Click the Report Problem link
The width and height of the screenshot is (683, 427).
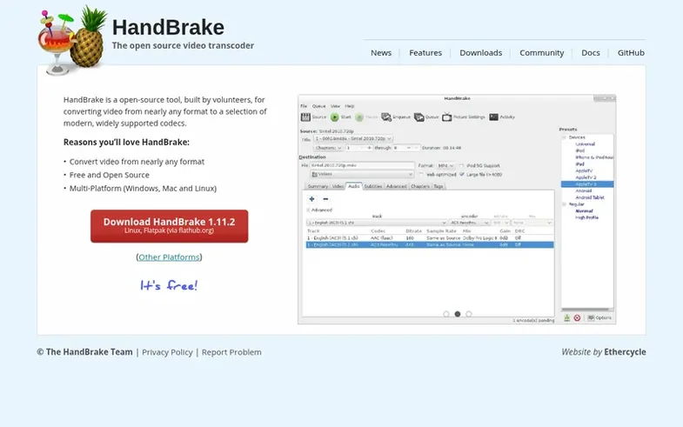(x=231, y=352)
